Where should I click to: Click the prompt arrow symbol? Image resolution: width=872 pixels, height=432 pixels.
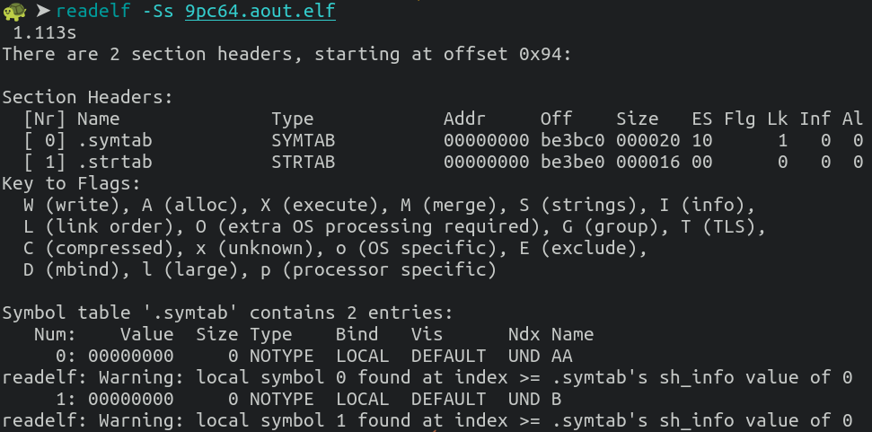coord(43,11)
